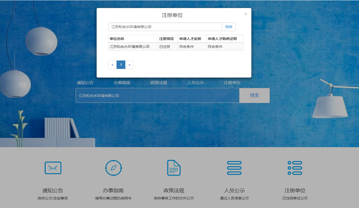This screenshot has width=359, height=208.
Task: Open the 注册单位 title link at the bottom
Action: 295,190
